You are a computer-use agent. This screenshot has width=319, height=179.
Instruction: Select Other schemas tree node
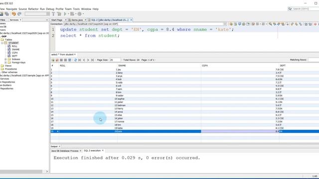(x=9, y=72)
